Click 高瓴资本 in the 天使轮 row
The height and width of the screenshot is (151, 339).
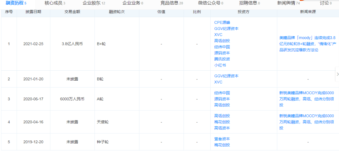(x=222, y=128)
